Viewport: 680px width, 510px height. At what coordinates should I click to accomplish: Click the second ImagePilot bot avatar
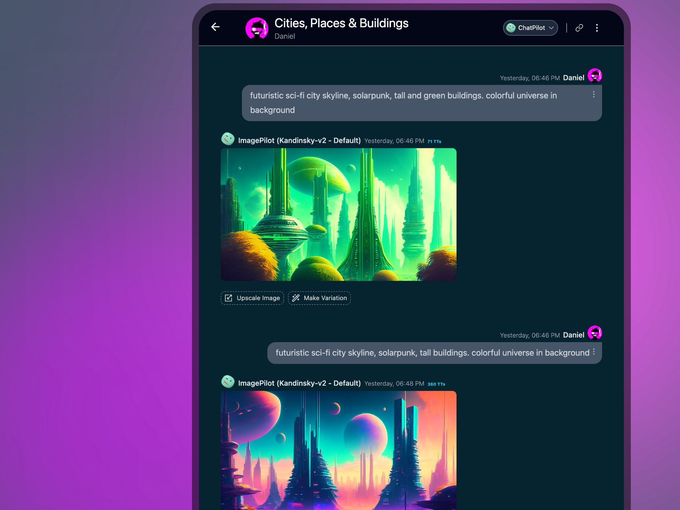(228, 381)
